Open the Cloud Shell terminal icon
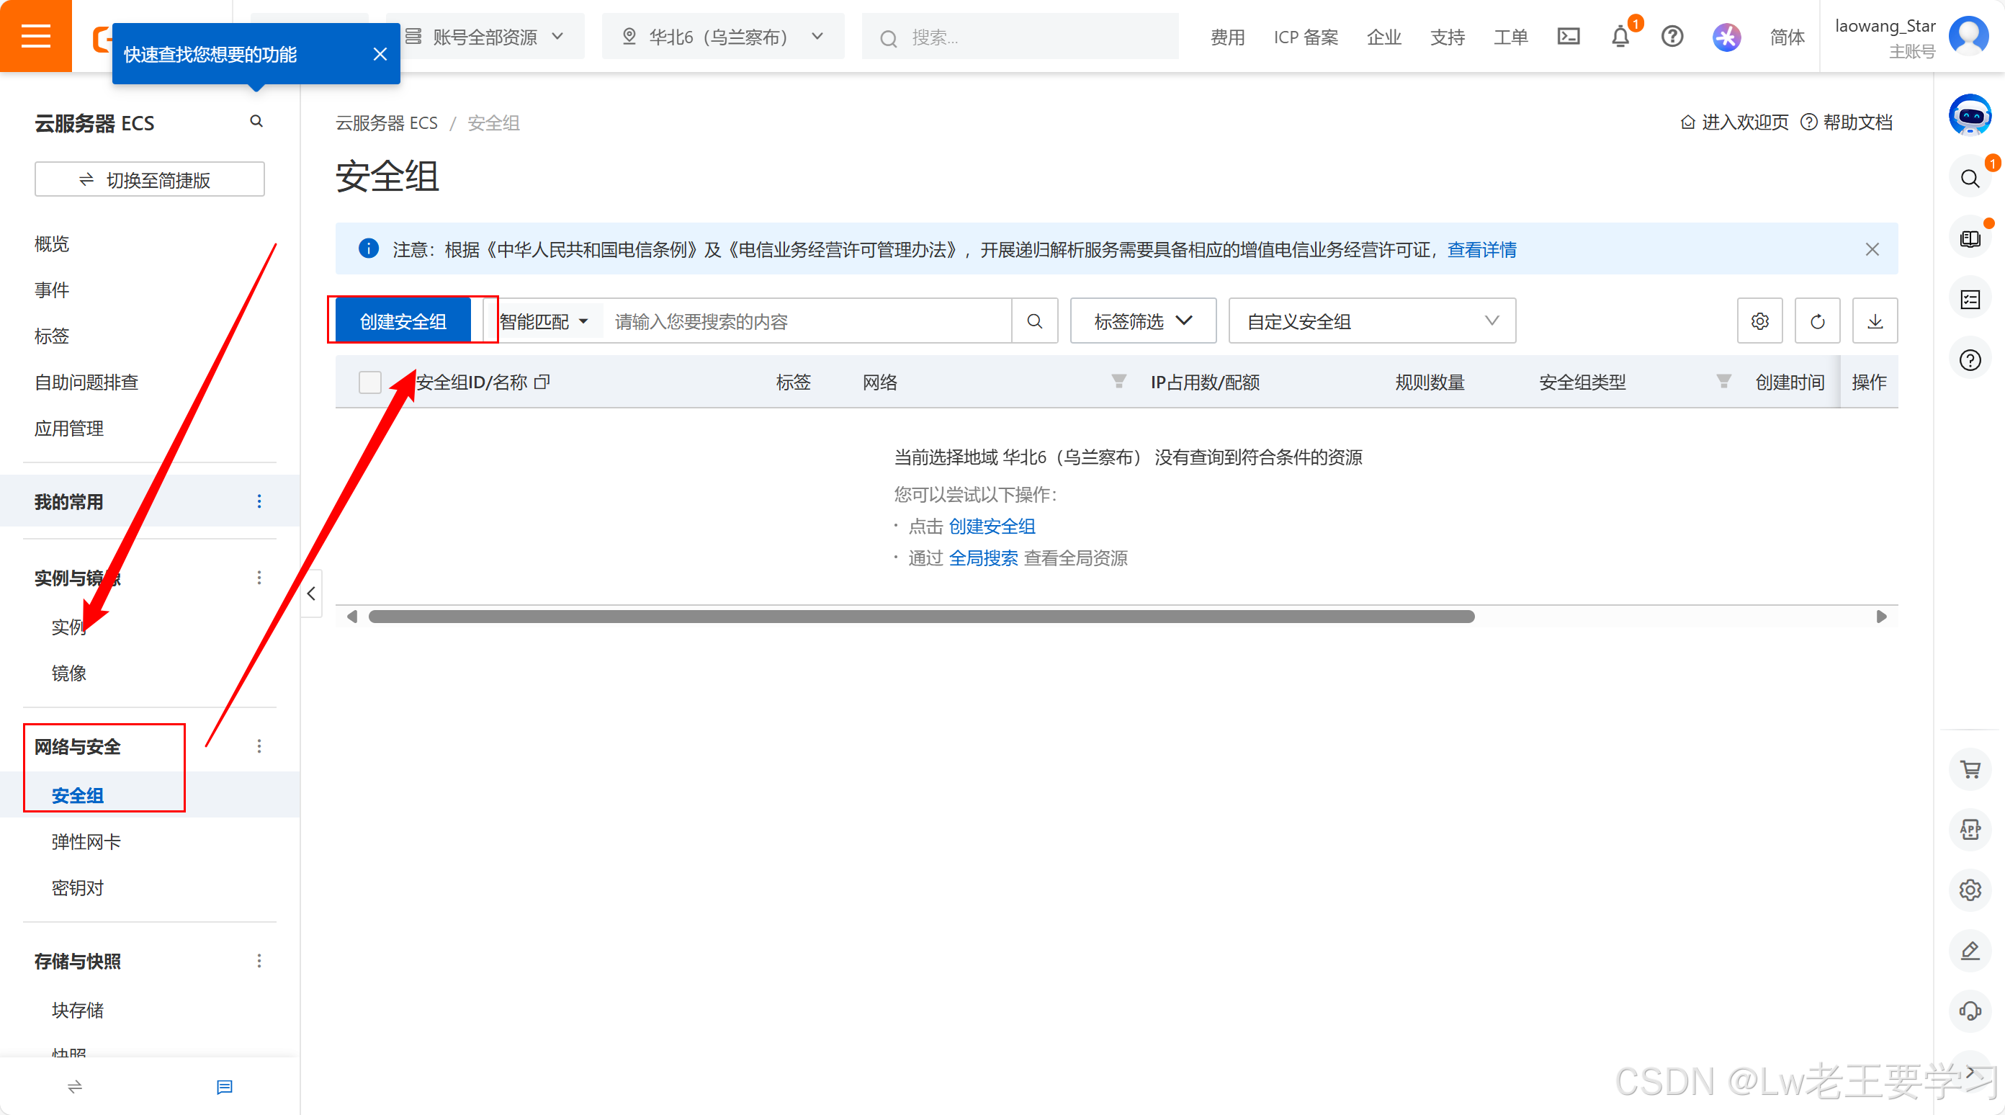 point(1569,37)
